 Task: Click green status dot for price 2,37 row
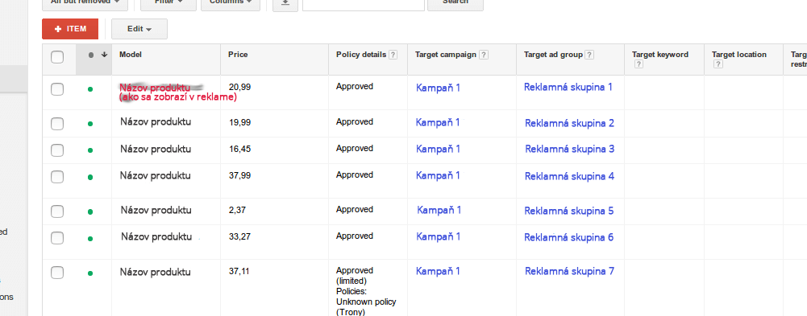coord(90,211)
